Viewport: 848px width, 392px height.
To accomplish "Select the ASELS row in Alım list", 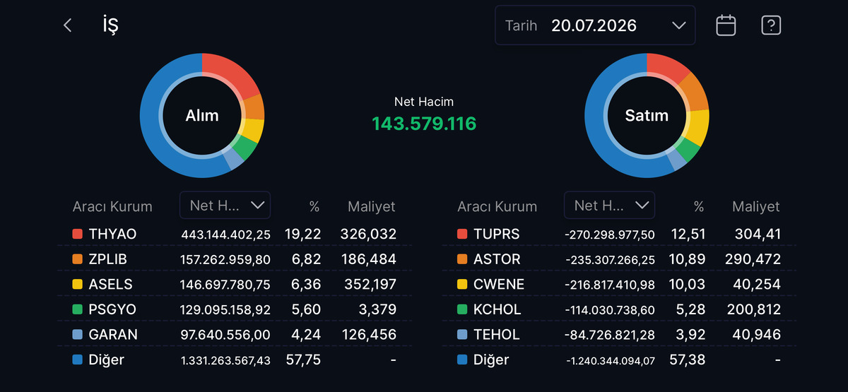I will point(235,285).
